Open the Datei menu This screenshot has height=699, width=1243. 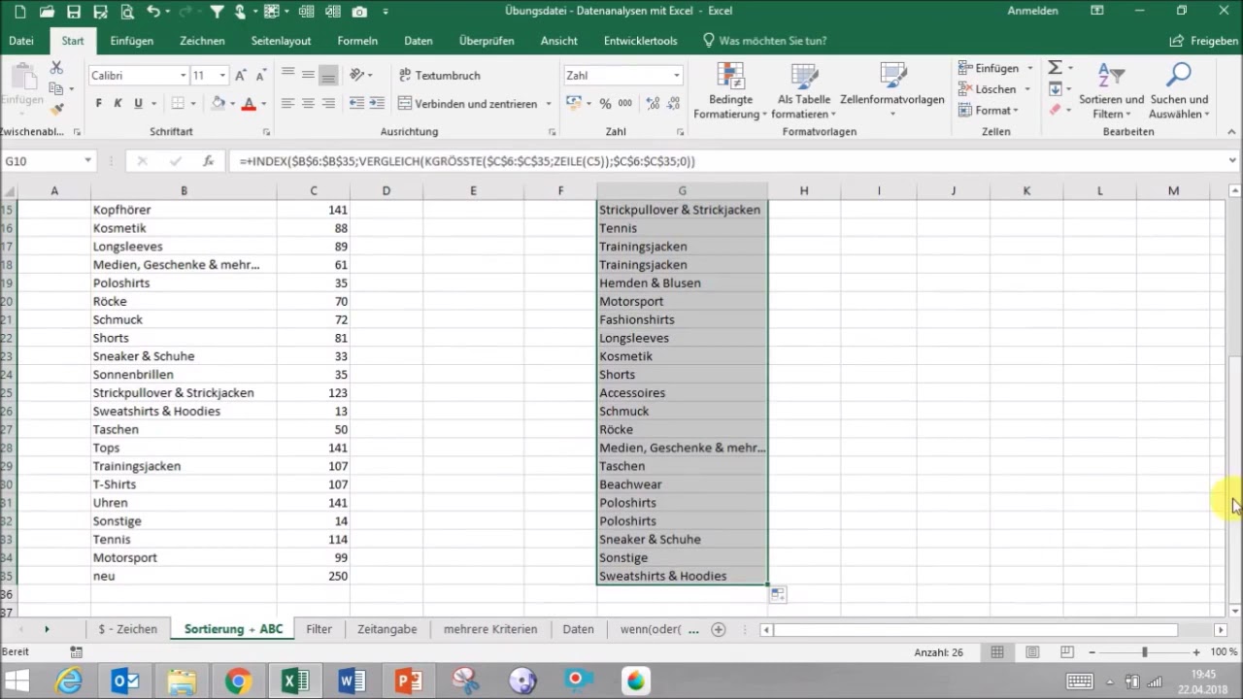(21, 41)
